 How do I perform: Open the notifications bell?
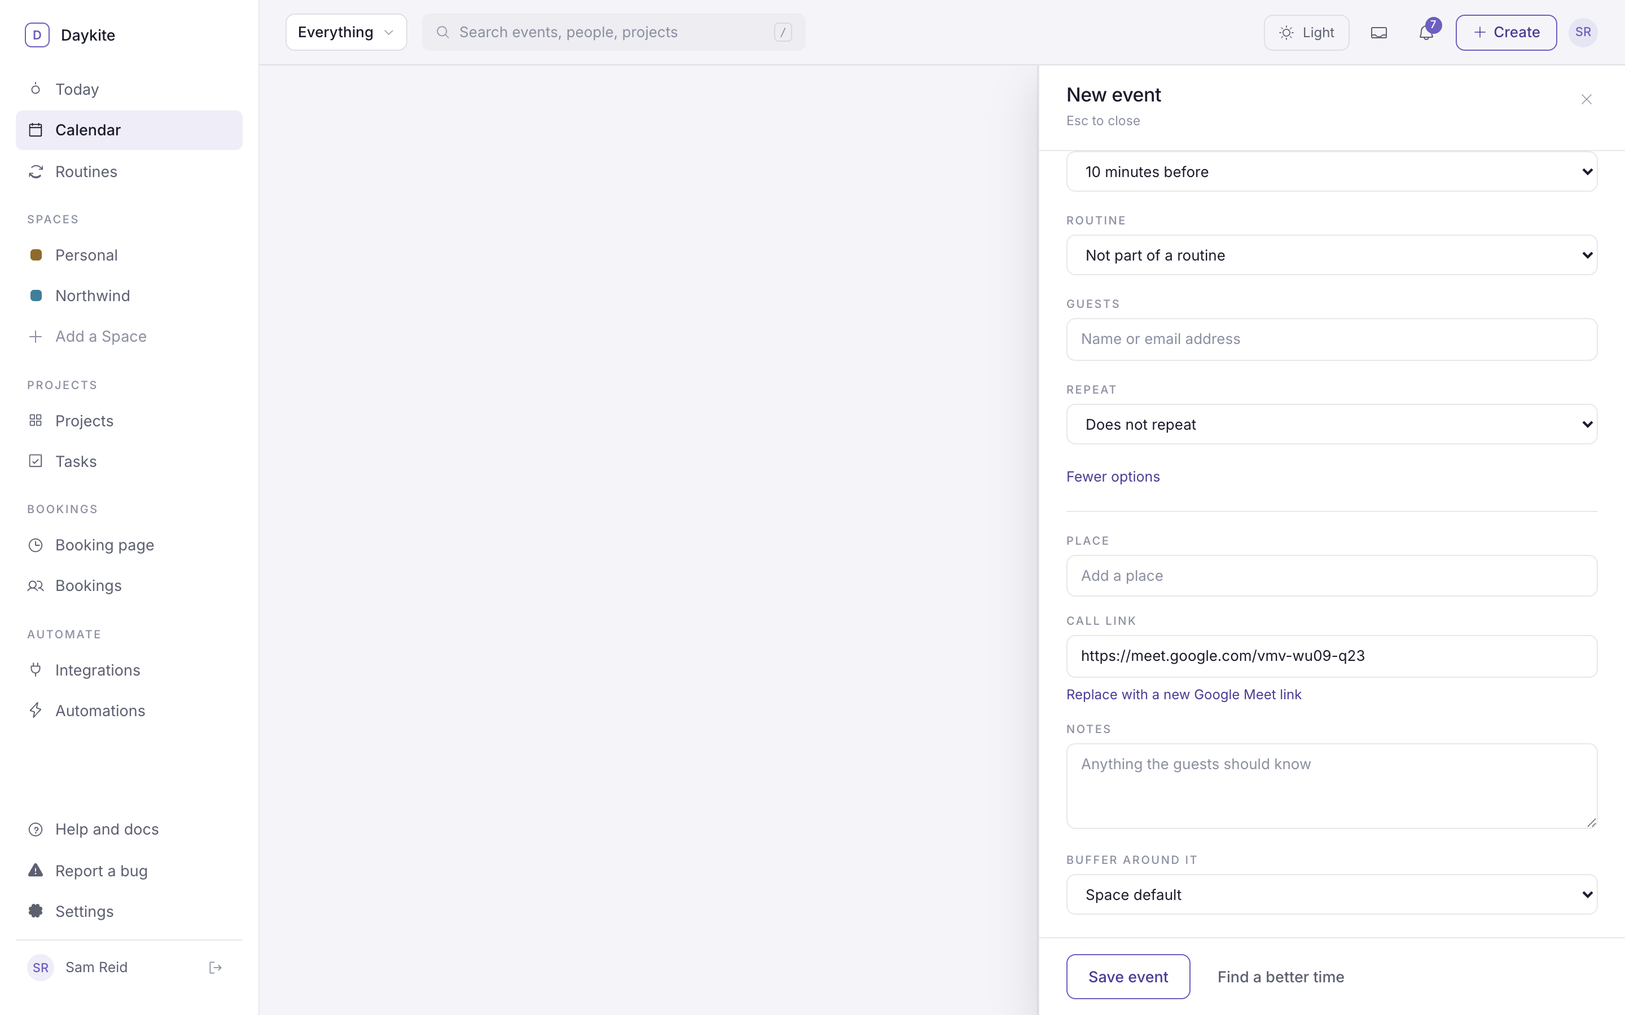pyautogui.click(x=1426, y=32)
